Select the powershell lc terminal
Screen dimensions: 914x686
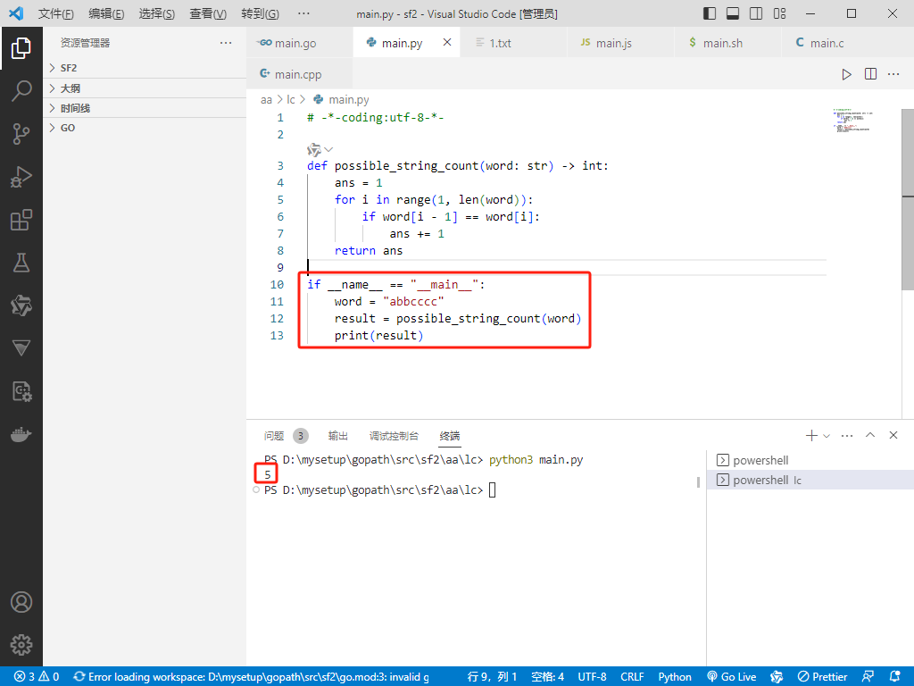[810, 480]
